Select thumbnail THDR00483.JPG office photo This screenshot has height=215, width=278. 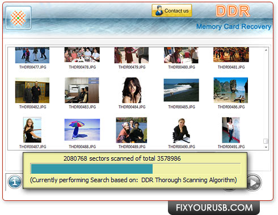coord(82,90)
